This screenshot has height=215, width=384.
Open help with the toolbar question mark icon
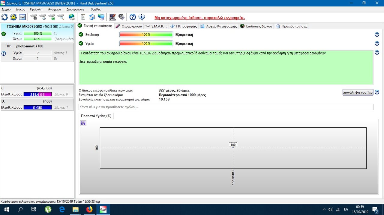(x=133, y=17)
